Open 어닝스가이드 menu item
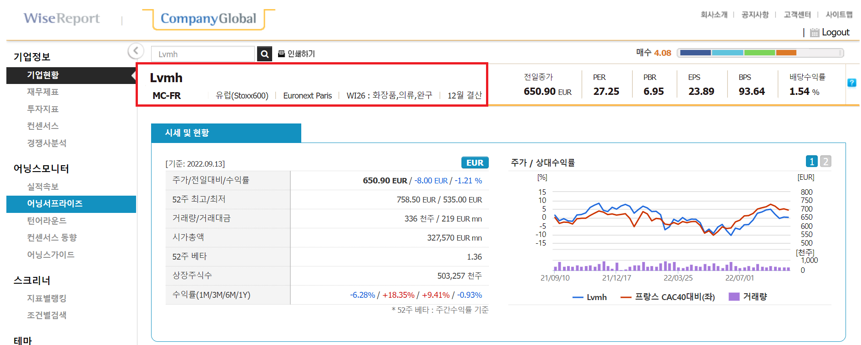The width and height of the screenshot is (861, 345). 51,255
